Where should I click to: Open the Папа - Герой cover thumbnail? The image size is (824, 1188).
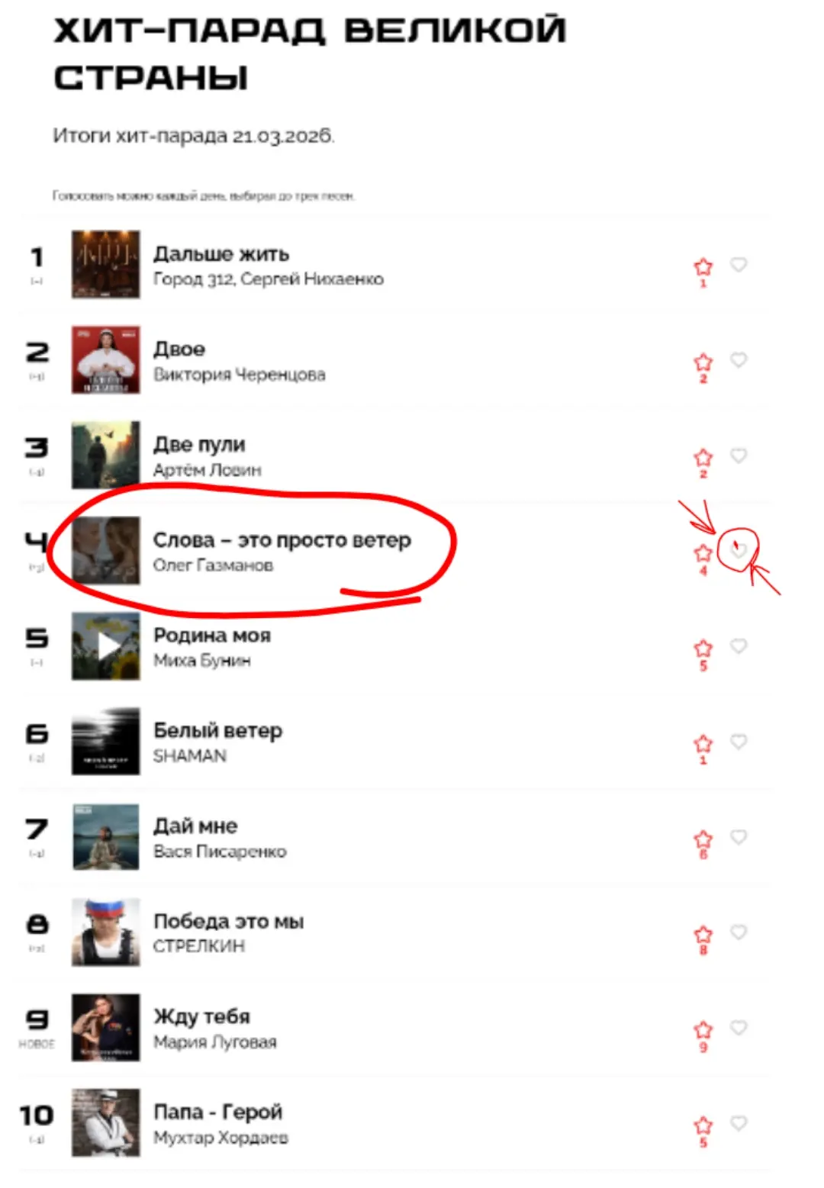click(x=106, y=1123)
